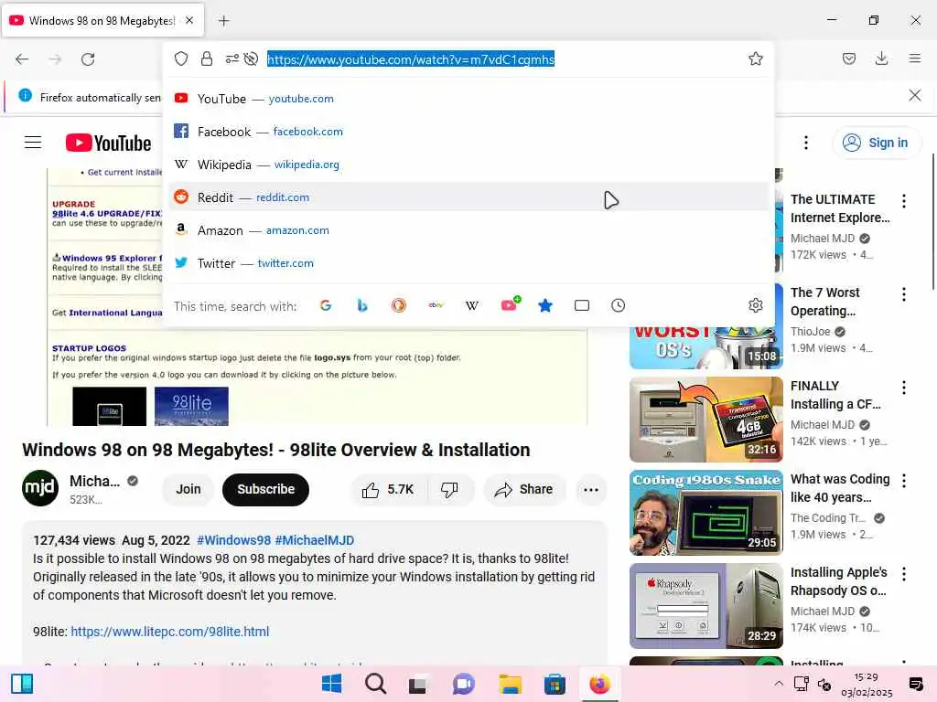Click the #MichaelMJD hashtag
Viewport: 937px width, 702px height.
315,540
